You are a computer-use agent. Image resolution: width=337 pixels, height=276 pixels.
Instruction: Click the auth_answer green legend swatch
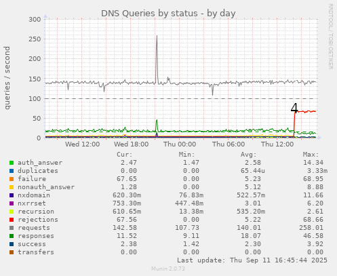(x=12, y=163)
